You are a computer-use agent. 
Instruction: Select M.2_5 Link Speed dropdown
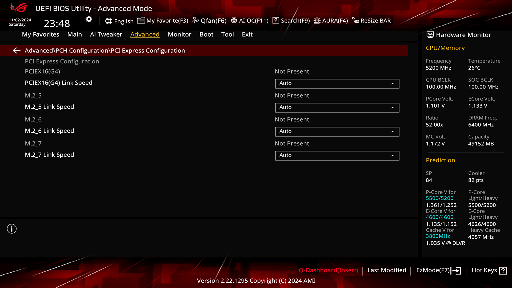pos(337,107)
